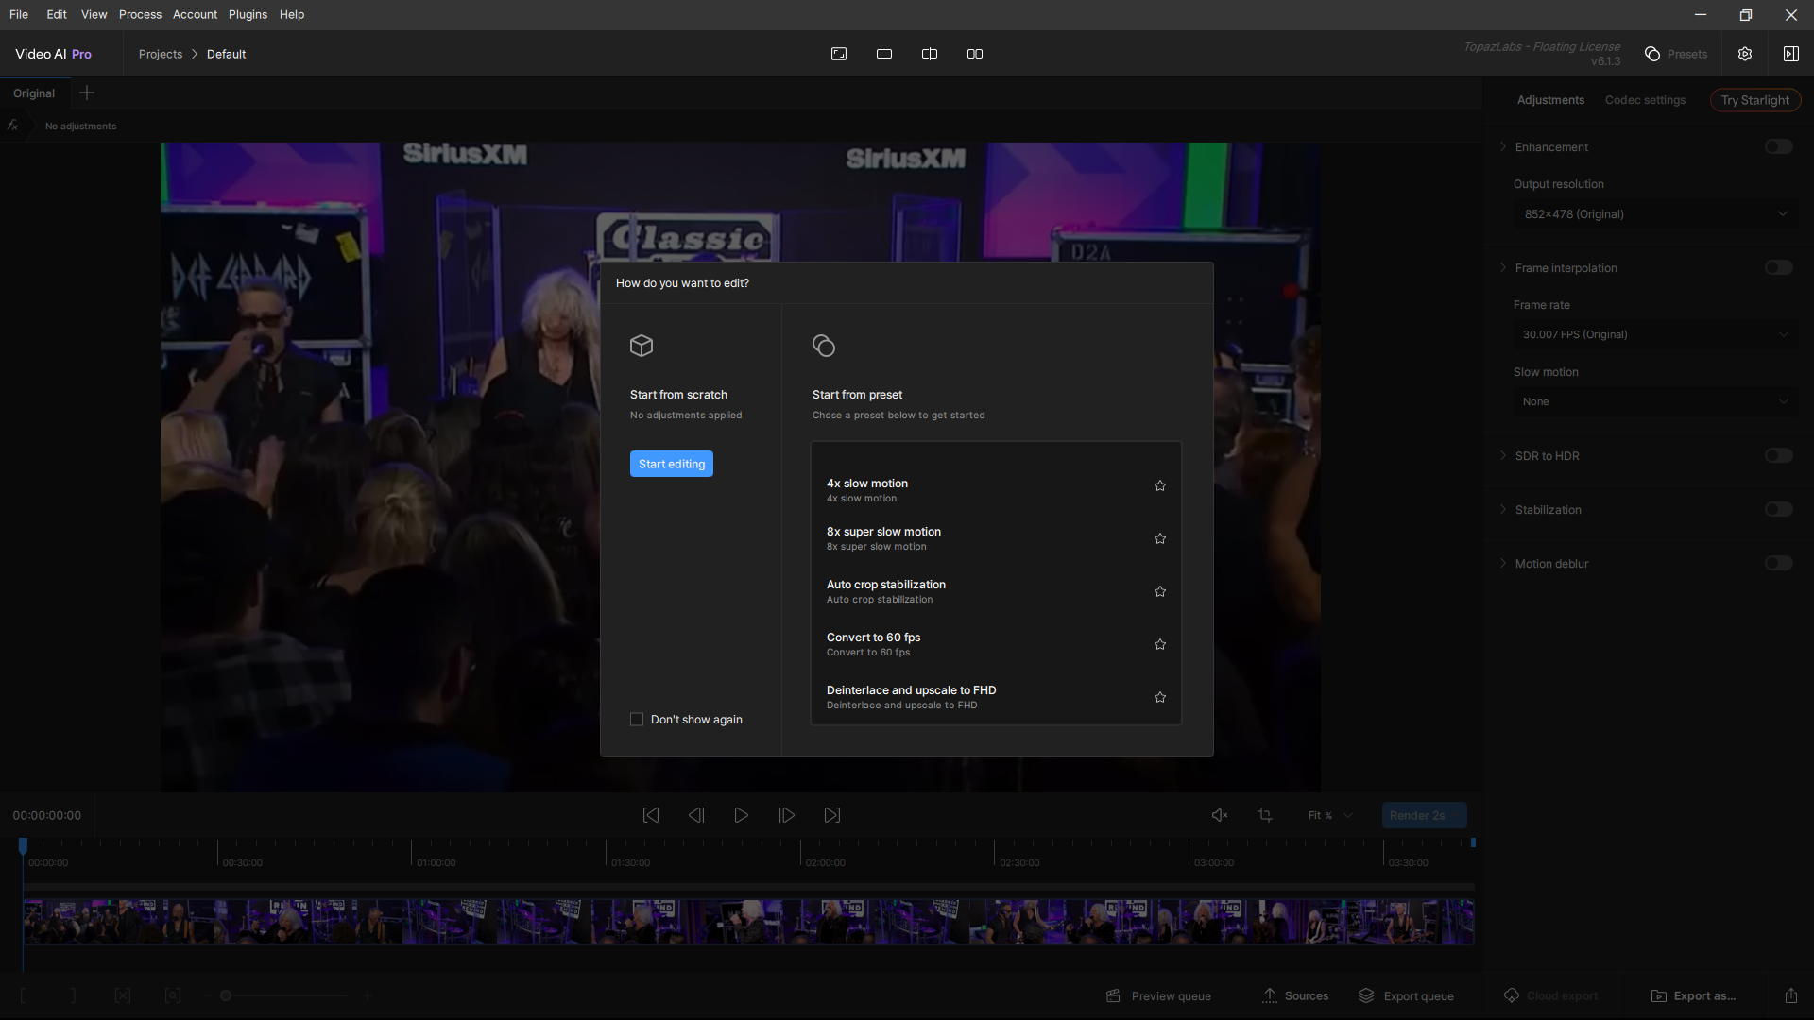Click the Start from scratch cube icon
This screenshot has width=1814, height=1020.
click(x=642, y=346)
